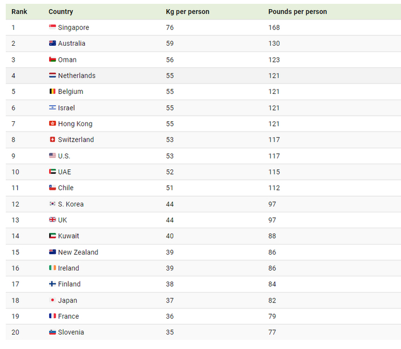
Task: Sort by the Rank column header
Action: click(x=19, y=11)
